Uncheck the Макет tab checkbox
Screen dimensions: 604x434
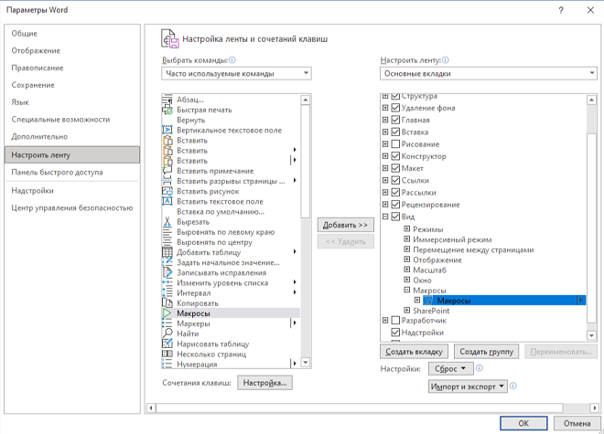point(395,168)
